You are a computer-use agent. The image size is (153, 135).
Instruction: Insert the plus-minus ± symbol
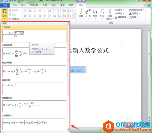pyautogui.click(x=25, y=11)
